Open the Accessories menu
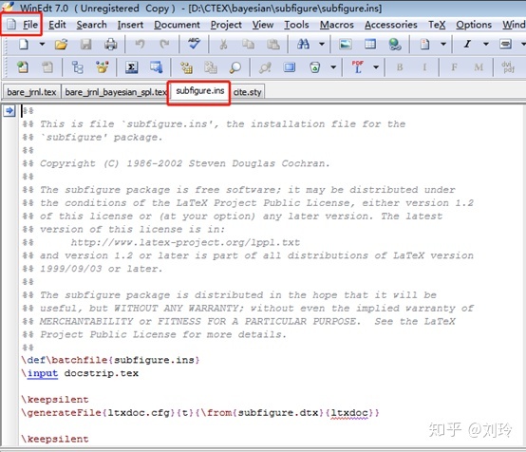 391,25
